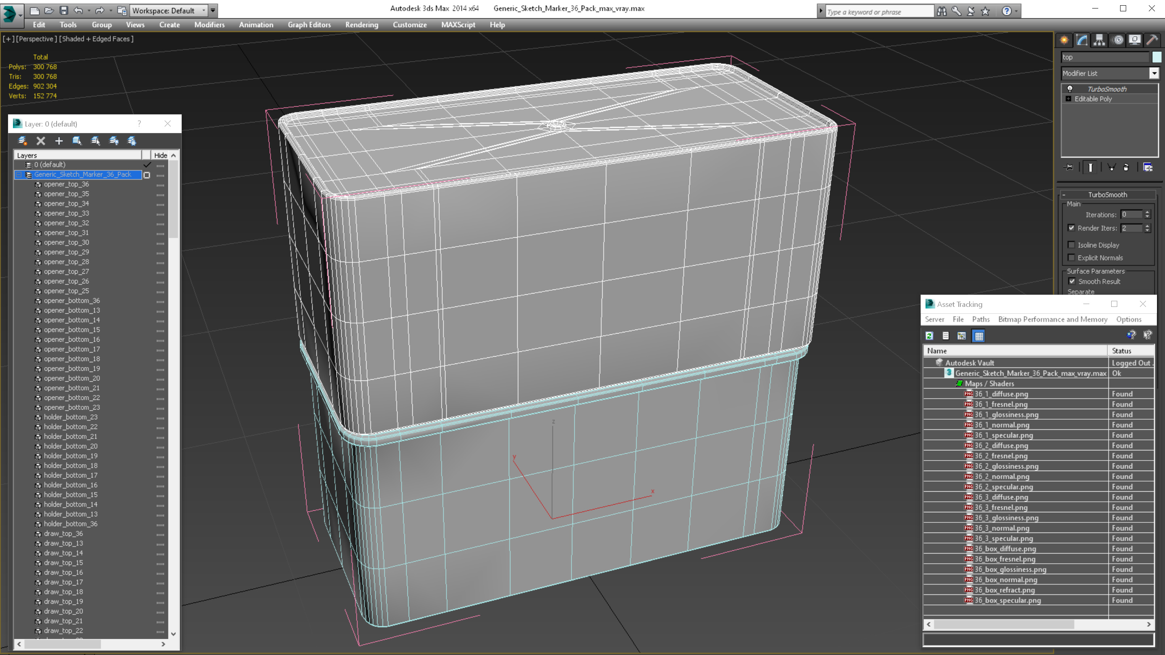Expand the Editable Poly sub-object tree

[x=1068, y=99]
